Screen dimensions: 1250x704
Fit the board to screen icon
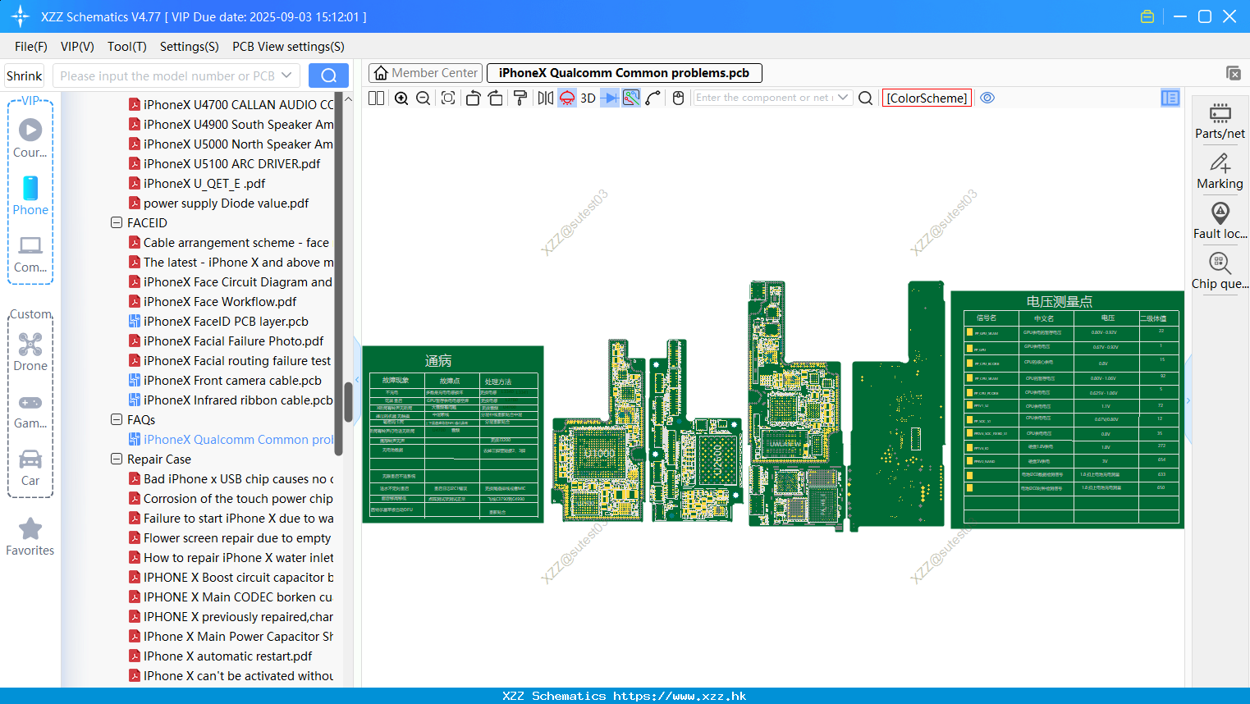coord(448,98)
